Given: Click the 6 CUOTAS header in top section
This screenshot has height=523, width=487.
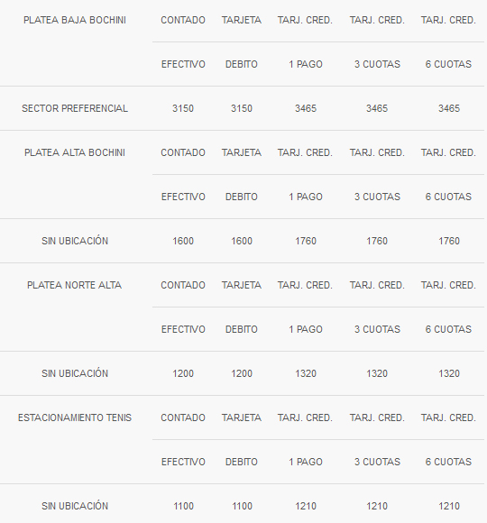Looking at the screenshot, I should coord(448,64).
